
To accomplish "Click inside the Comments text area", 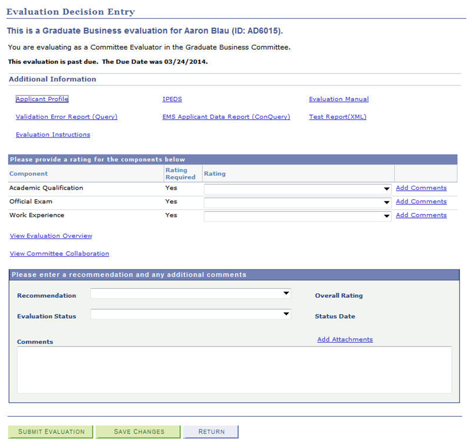I will pos(236,371).
